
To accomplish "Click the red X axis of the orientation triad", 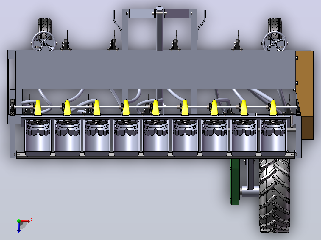I will [25, 221].
